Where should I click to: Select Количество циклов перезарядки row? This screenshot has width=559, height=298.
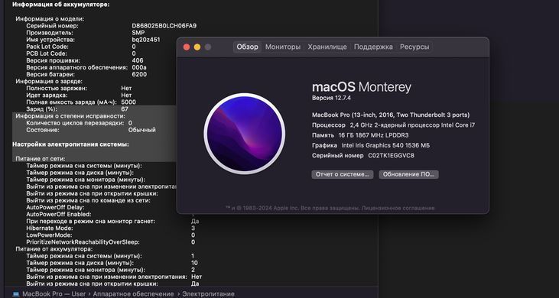point(79,123)
